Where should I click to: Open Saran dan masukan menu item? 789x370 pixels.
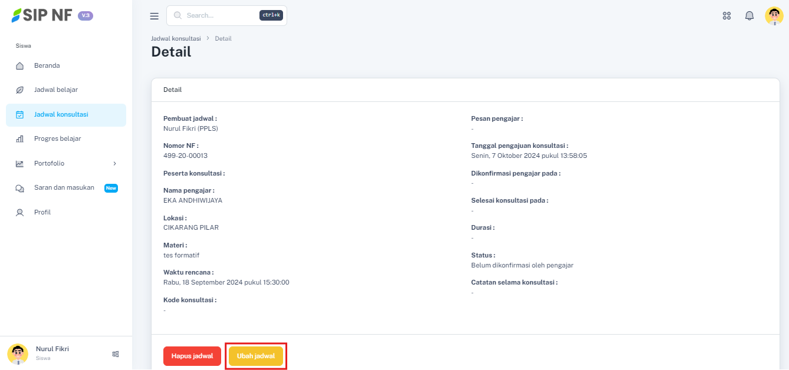click(x=64, y=188)
